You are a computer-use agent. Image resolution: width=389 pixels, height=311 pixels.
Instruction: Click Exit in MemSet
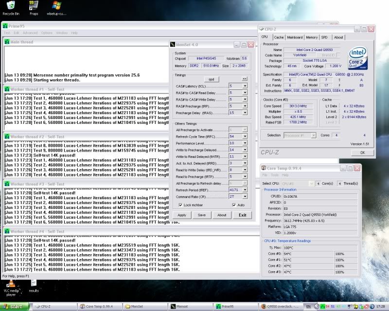(x=242, y=215)
